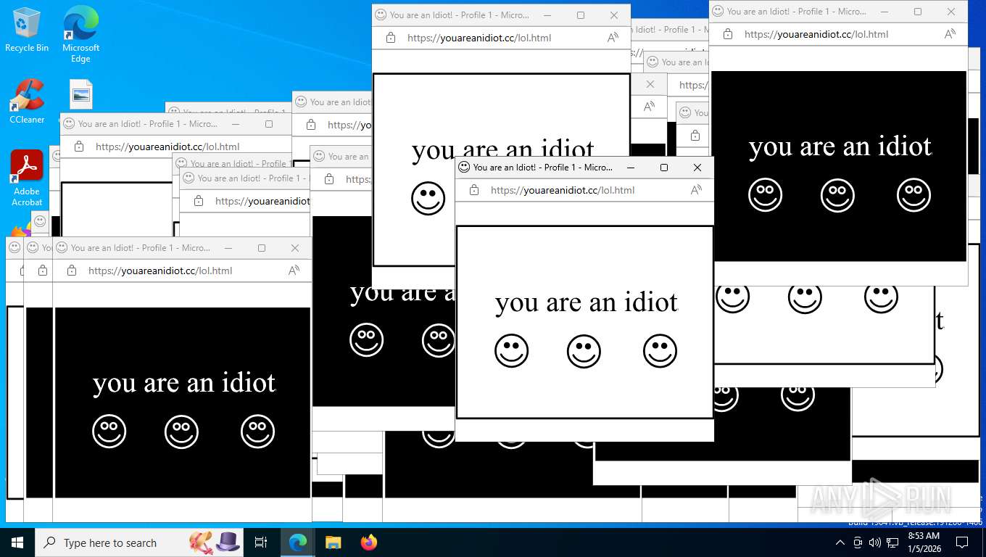986x557 pixels.
Task: Click Read aloud in the top-center white window
Action: pos(613,38)
